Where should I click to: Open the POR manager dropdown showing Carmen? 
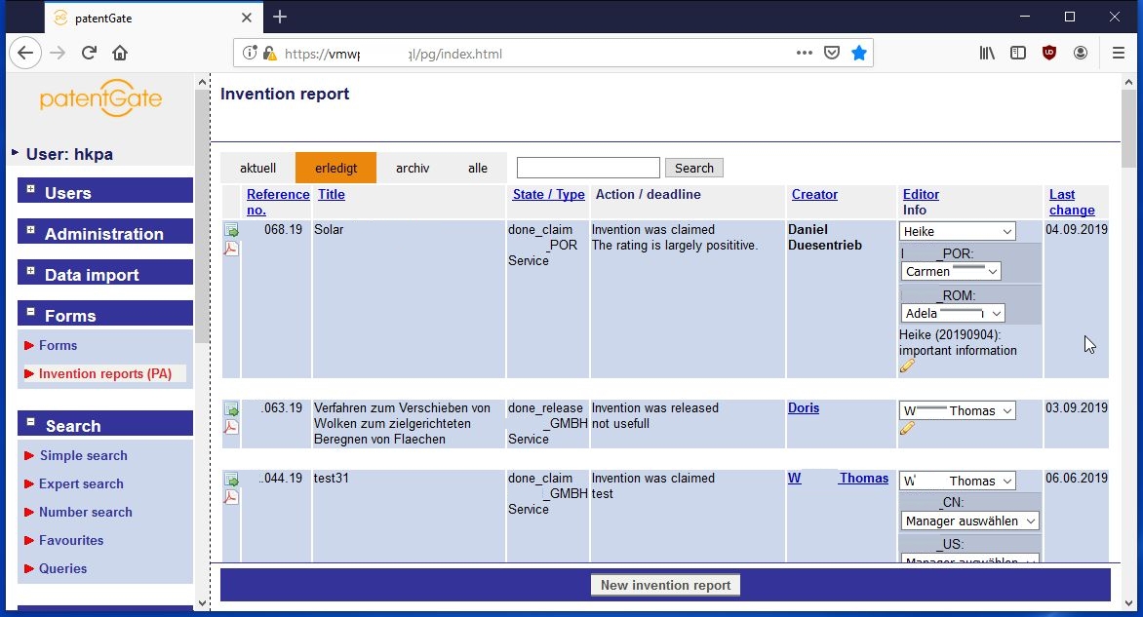pos(951,271)
